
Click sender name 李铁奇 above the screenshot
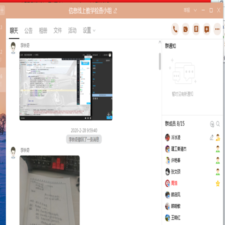[25, 45]
